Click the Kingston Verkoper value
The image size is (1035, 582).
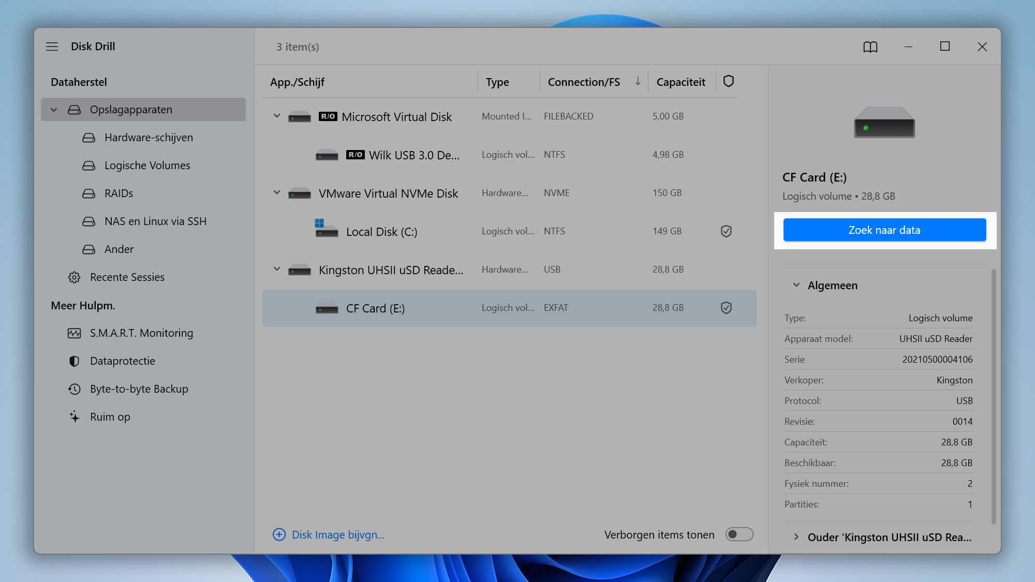click(954, 380)
